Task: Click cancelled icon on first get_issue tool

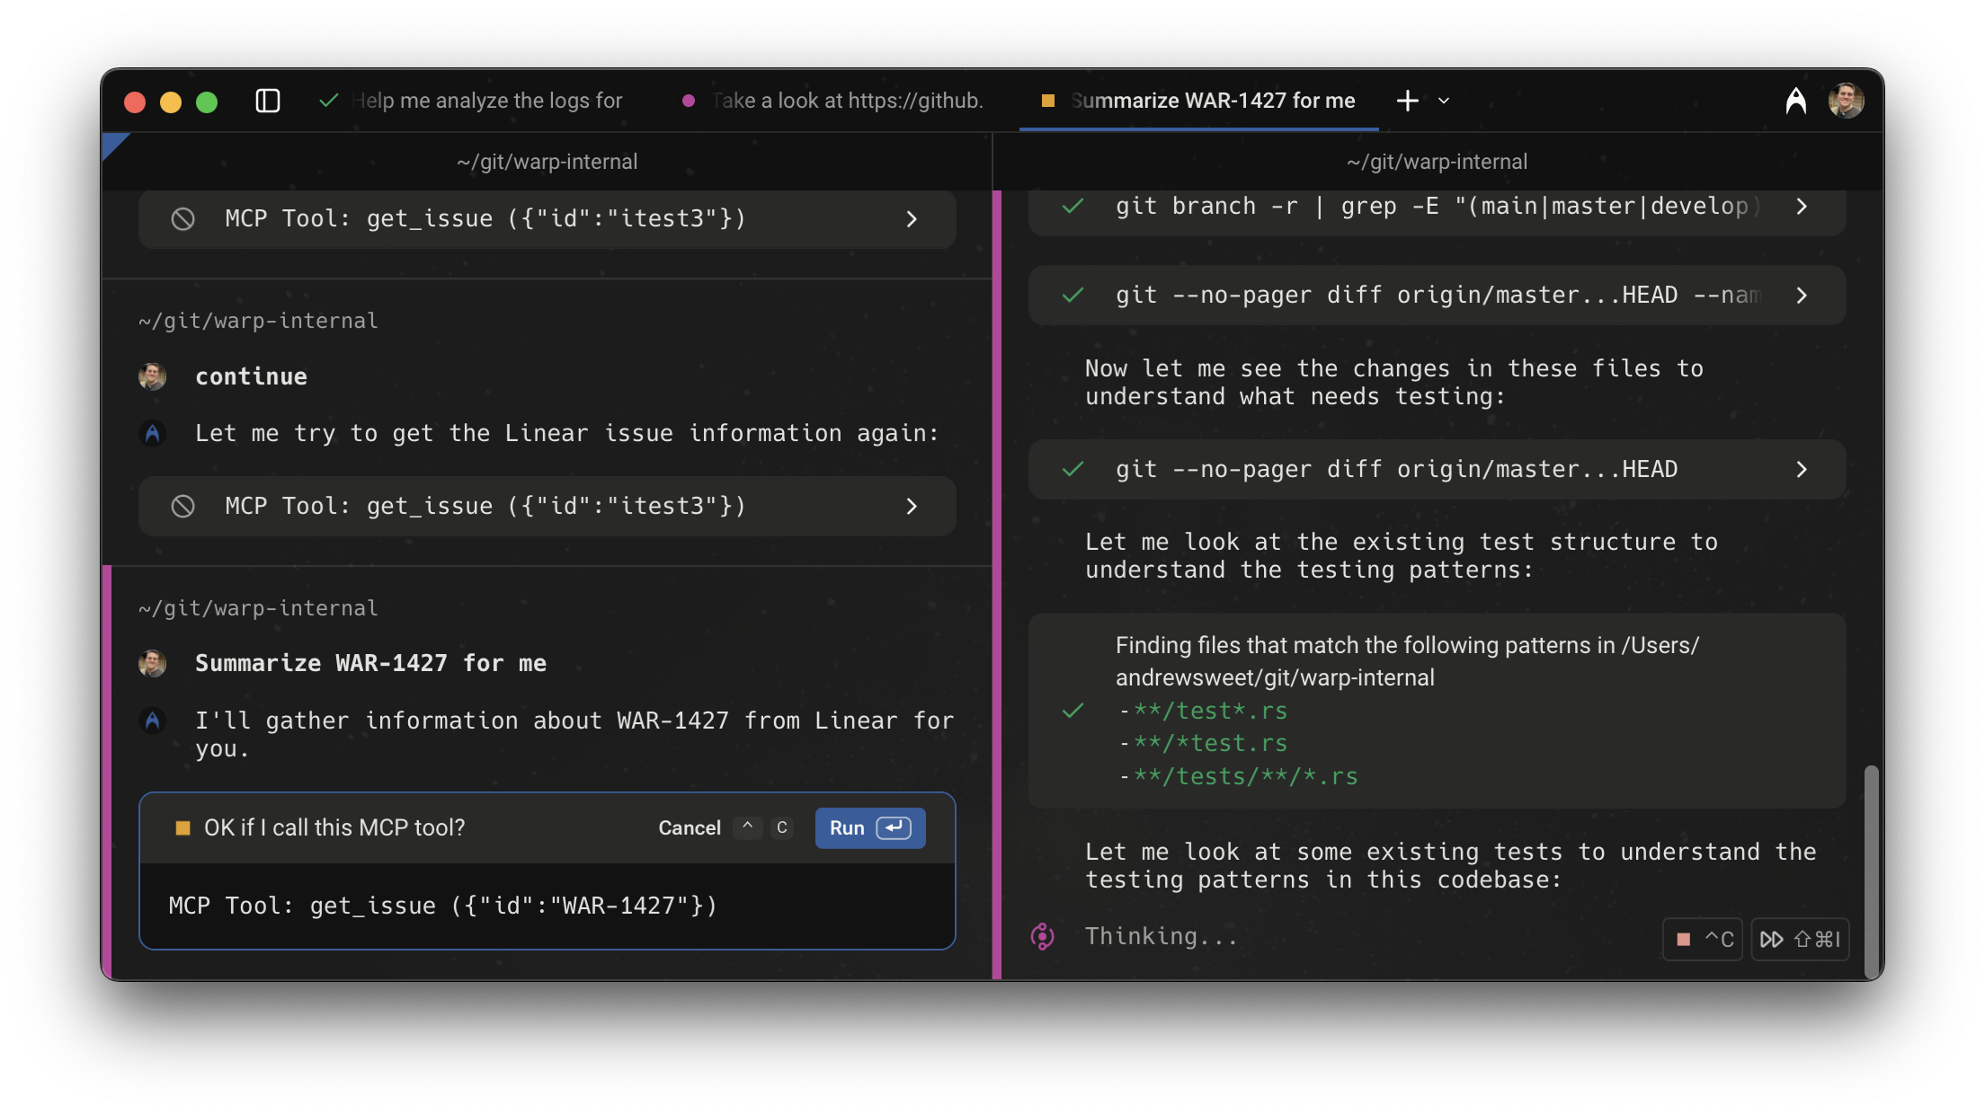Action: point(182,218)
